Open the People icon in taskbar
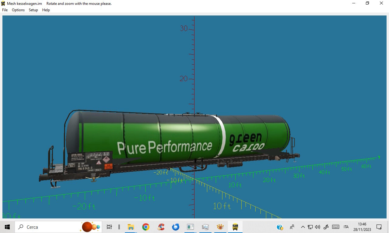Screen dimensions: 389x233 pos(292,227)
